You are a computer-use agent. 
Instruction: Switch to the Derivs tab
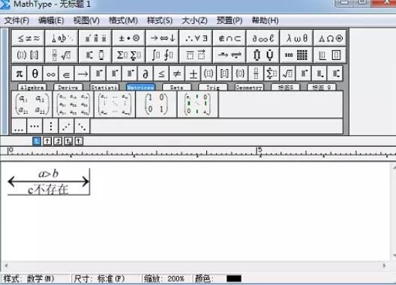pyautogui.click(x=68, y=87)
